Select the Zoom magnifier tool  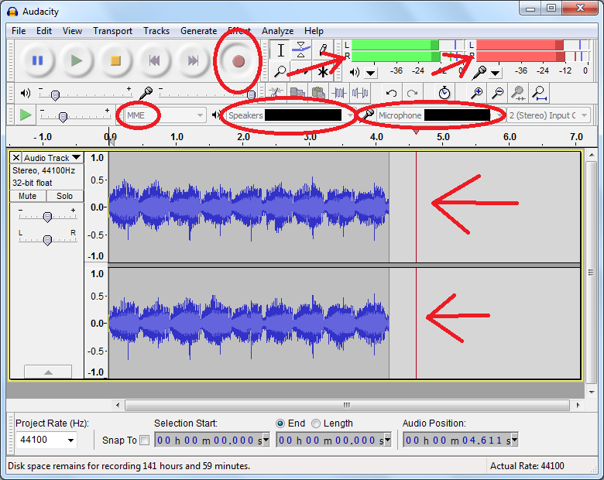281,71
